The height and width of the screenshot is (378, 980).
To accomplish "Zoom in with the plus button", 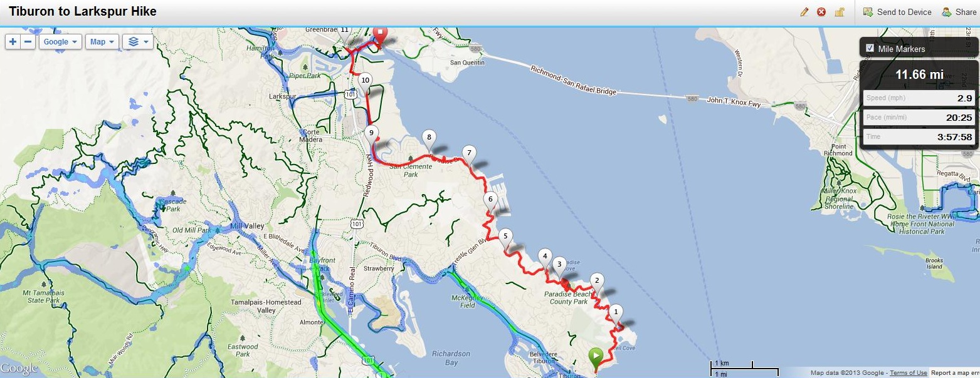I will click(x=13, y=42).
